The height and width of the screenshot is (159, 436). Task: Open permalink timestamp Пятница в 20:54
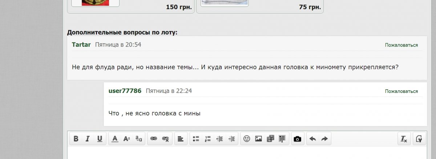[118, 45]
